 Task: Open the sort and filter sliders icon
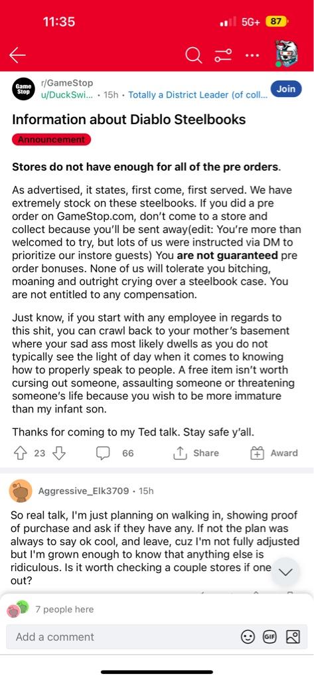pyautogui.click(x=223, y=55)
